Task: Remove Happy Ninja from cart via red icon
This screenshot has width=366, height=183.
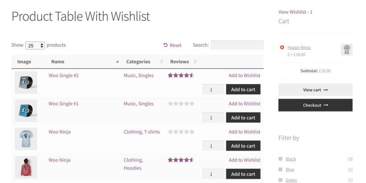Action: point(282,47)
